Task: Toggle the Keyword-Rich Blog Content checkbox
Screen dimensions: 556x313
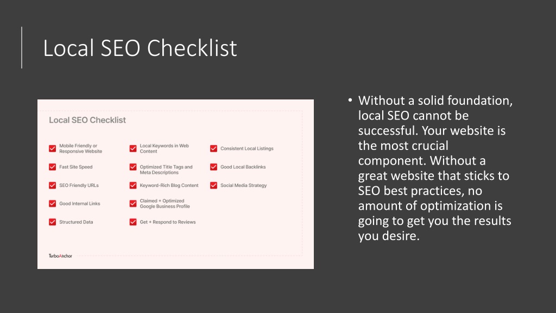Action: pyautogui.click(x=133, y=185)
